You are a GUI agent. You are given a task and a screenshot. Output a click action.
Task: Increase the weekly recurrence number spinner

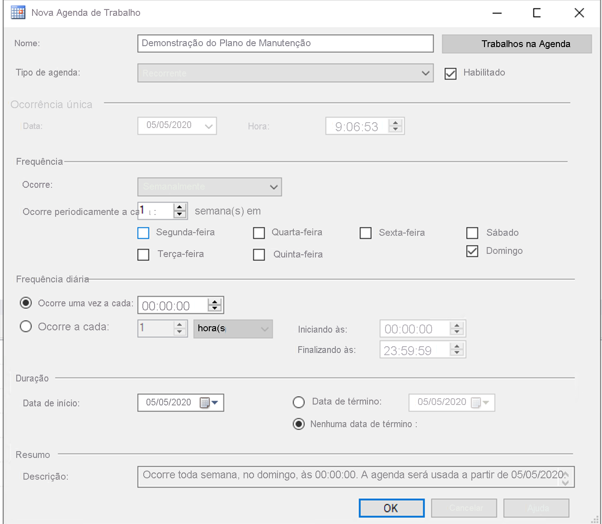[x=179, y=207]
